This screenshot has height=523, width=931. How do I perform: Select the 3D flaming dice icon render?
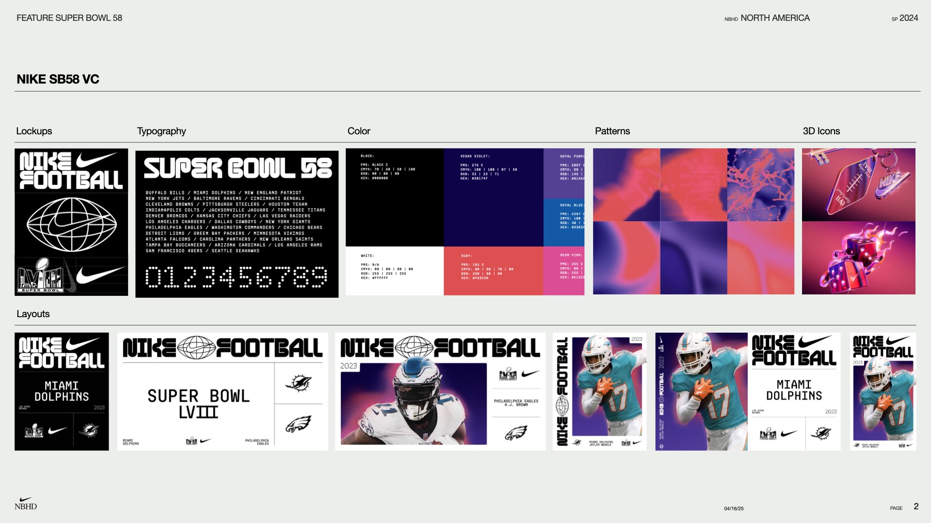[859, 258]
